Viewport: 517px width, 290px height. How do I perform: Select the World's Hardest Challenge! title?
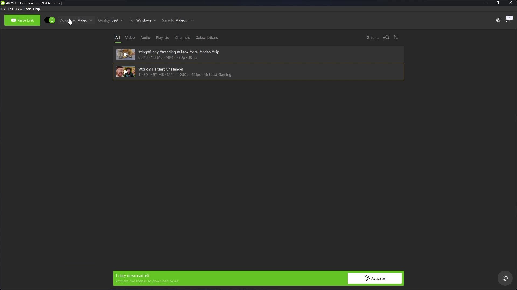pos(161,69)
